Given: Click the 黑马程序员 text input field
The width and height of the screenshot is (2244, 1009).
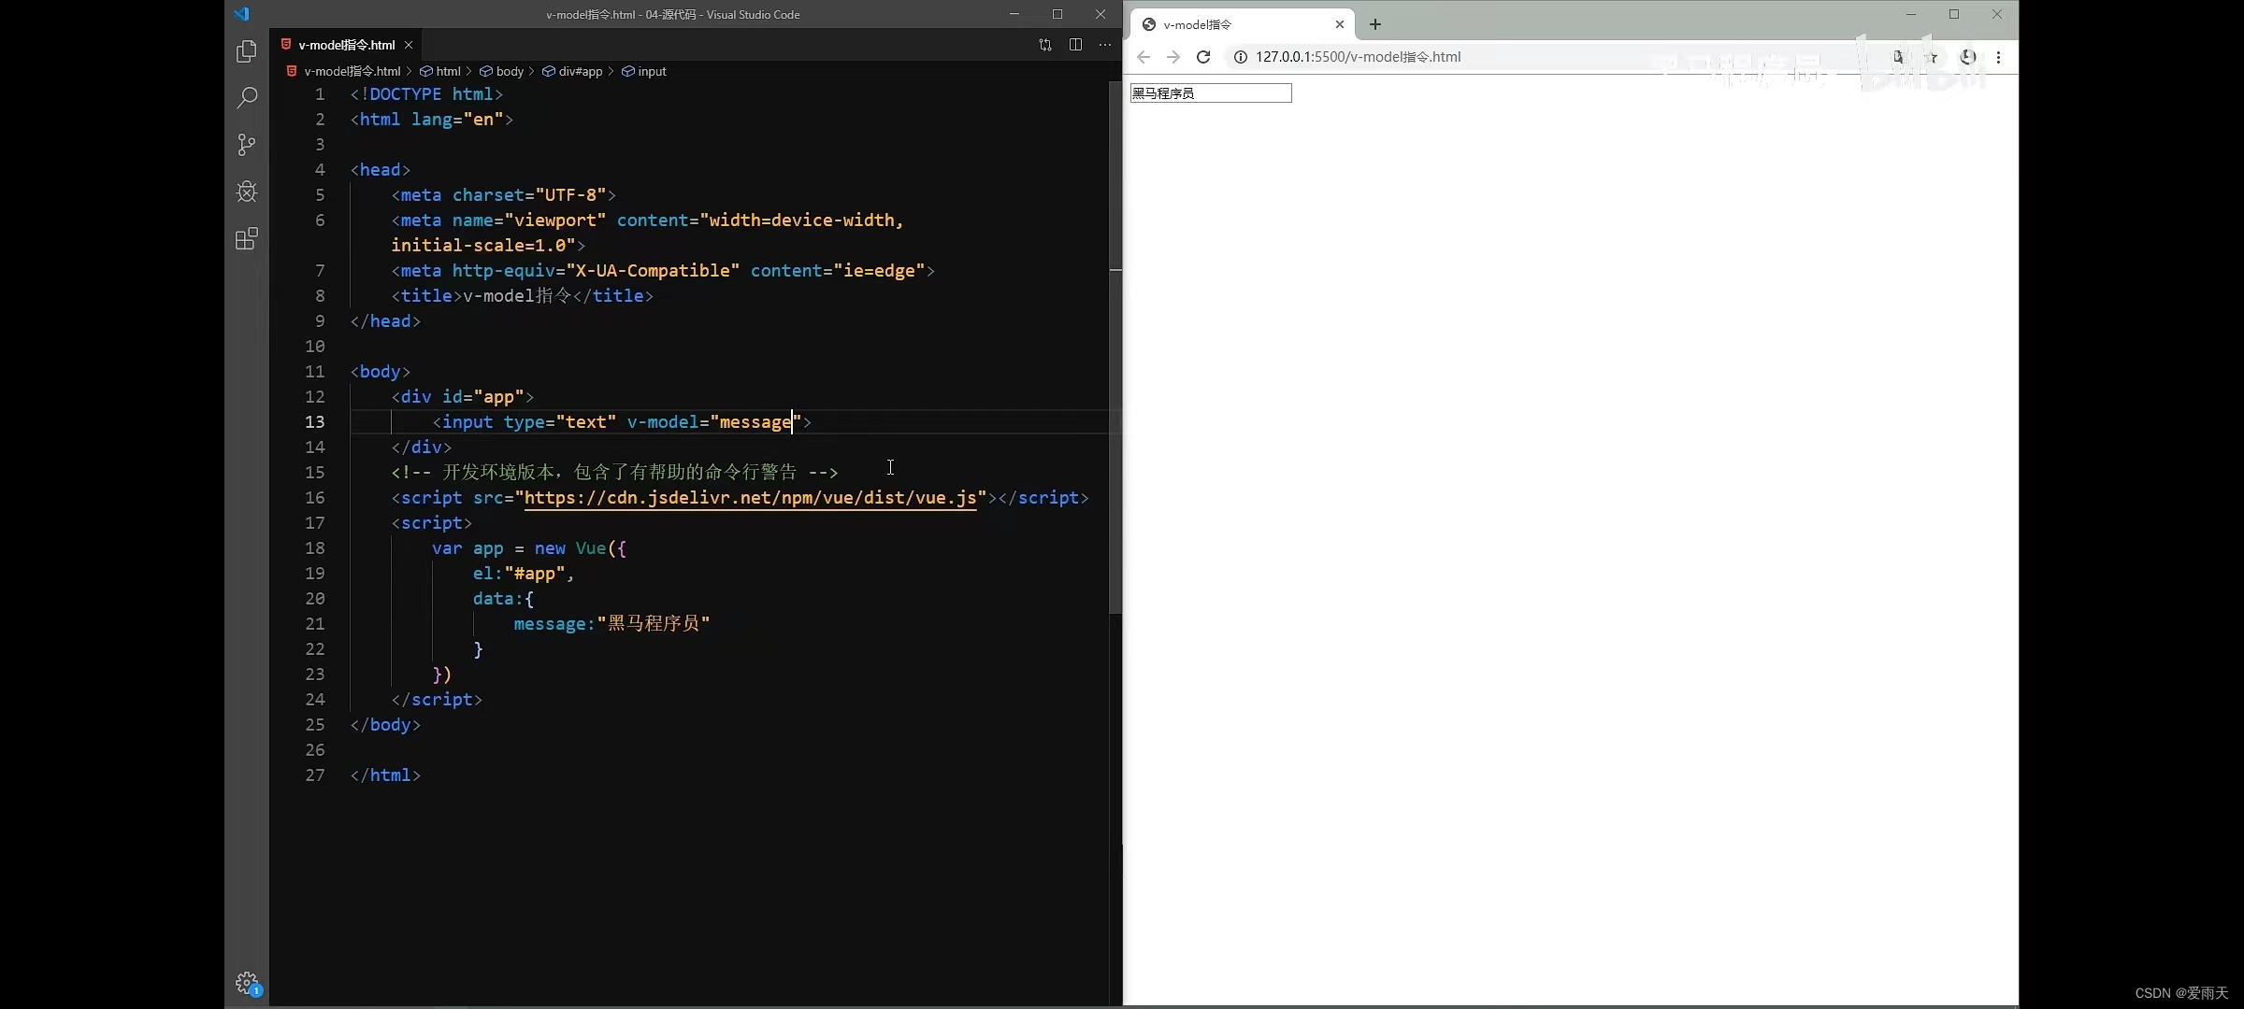Looking at the screenshot, I should pyautogui.click(x=1210, y=93).
